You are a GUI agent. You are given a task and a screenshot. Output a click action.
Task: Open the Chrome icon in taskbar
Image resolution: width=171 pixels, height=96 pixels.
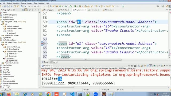pos(48,94)
